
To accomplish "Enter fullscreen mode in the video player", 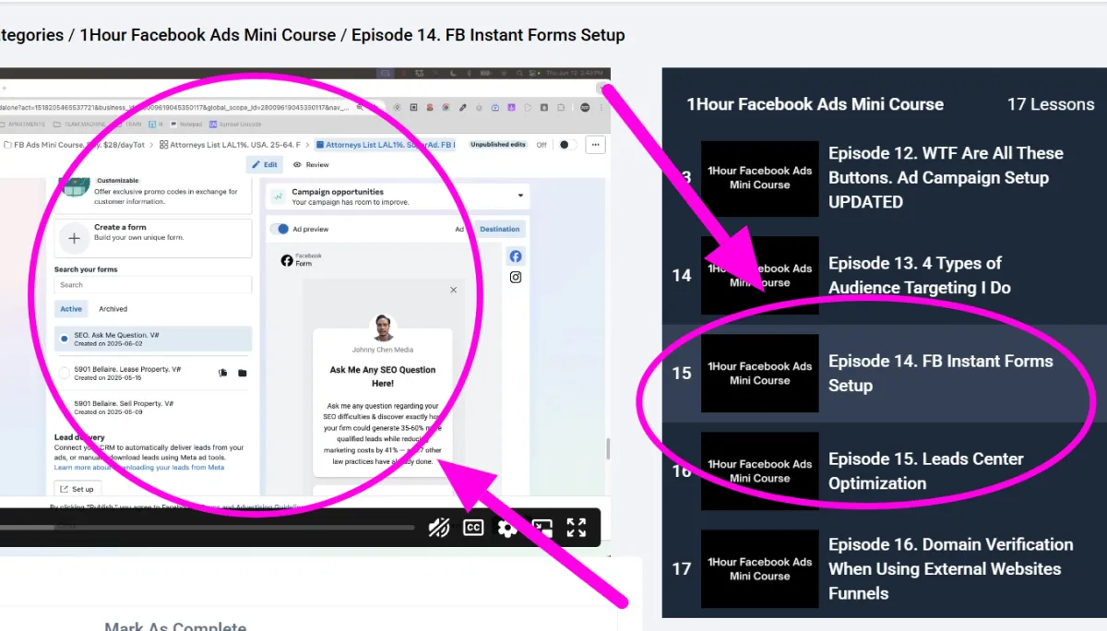I will [x=577, y=528].
